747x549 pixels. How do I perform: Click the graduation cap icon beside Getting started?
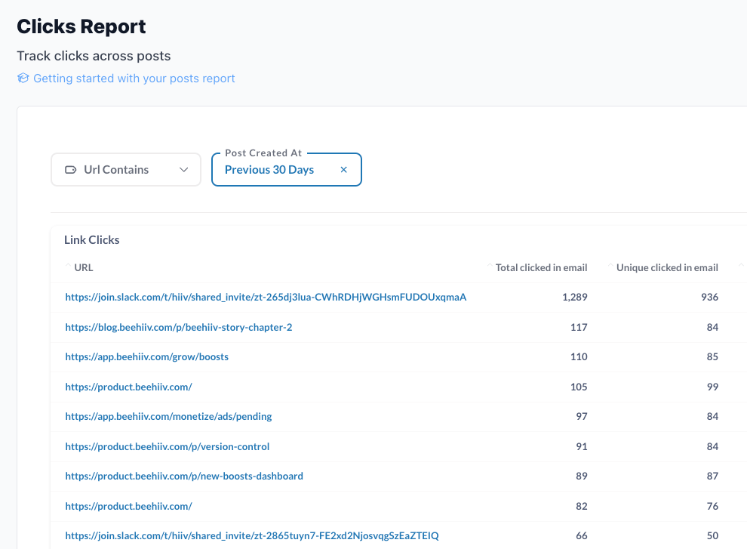click(x=23, y=78)
